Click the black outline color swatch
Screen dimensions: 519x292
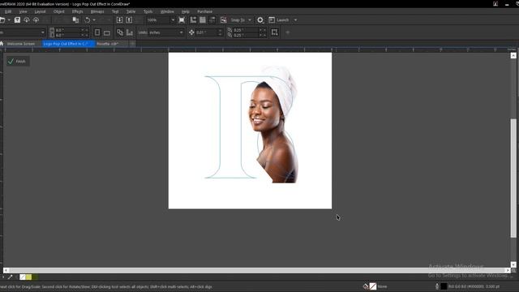point(444,286)
